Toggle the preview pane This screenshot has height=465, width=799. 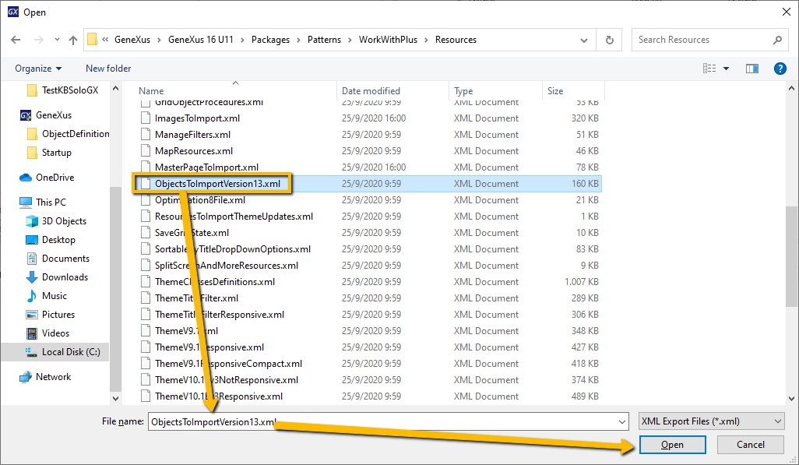pos(752,69)
